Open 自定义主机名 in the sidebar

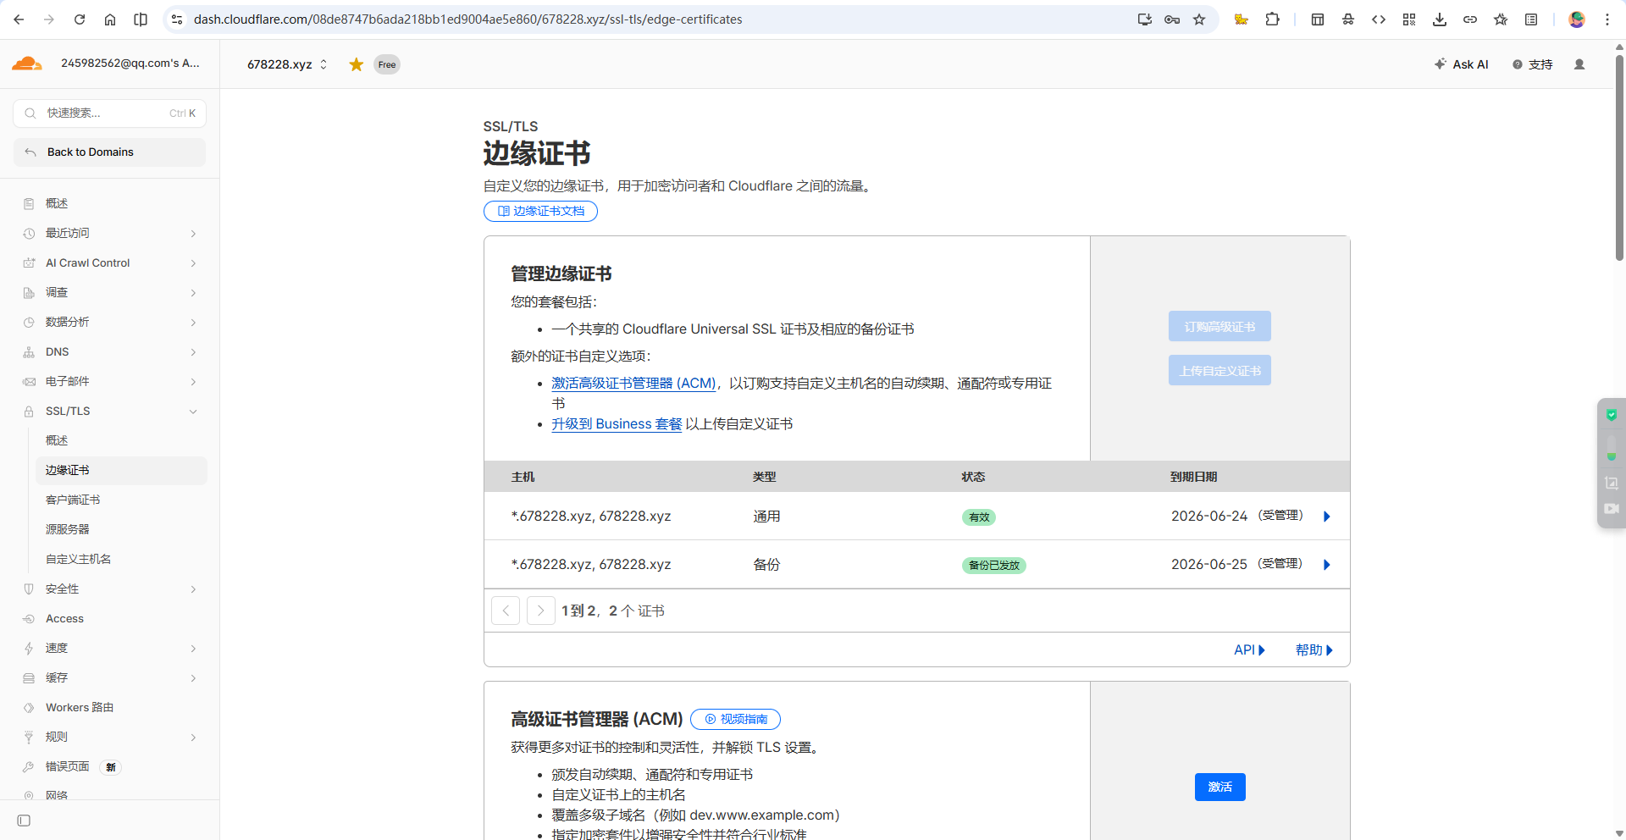click(x=79, y=559)
